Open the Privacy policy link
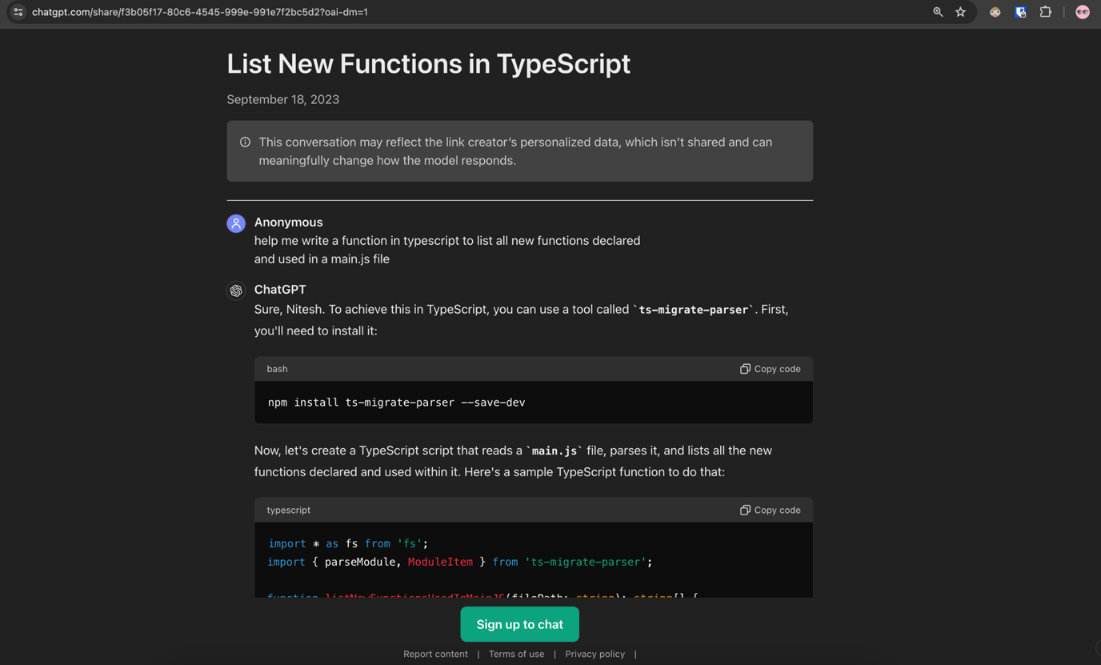 point(595,654)
